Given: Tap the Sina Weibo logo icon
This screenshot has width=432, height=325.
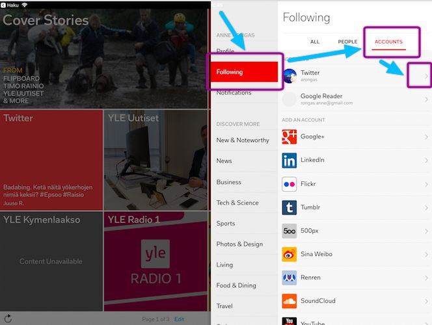Looking at the screenshot, I should pos(290,254).
